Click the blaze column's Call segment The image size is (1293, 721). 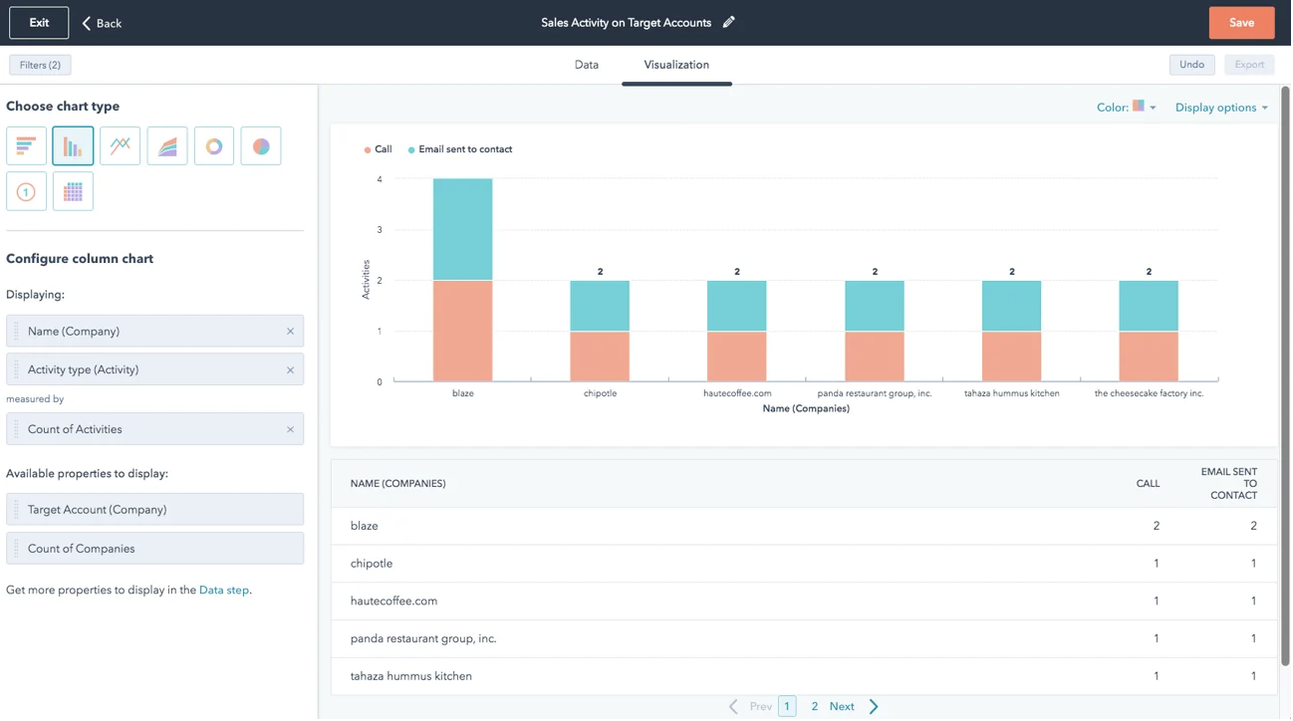462,331
